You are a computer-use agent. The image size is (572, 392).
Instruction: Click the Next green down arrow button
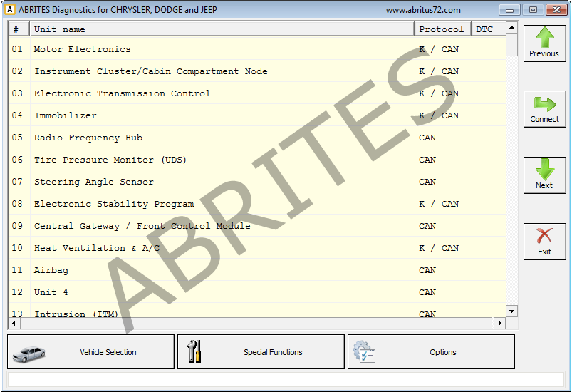click(545, 175)
